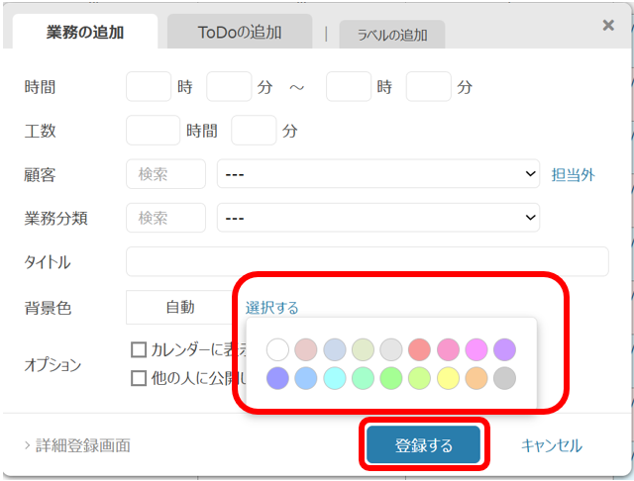
Task: Open the 顧客 dropdown list
Action: [x=377, y=174]
